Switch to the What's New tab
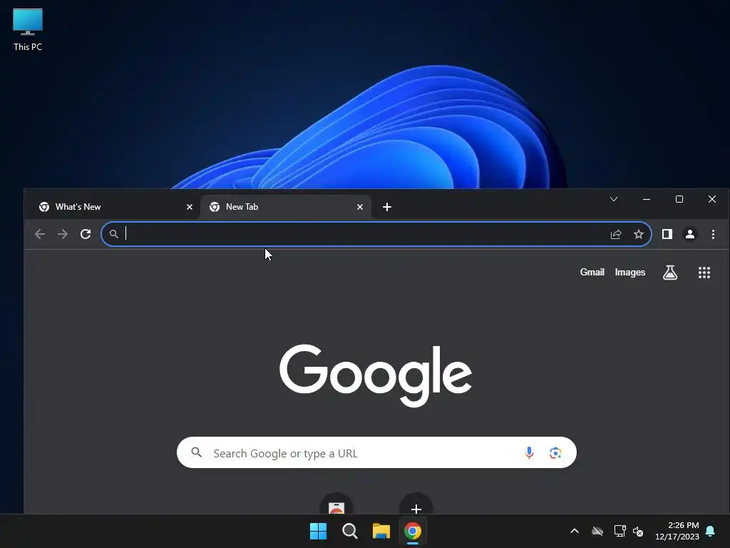 (112, 207)
